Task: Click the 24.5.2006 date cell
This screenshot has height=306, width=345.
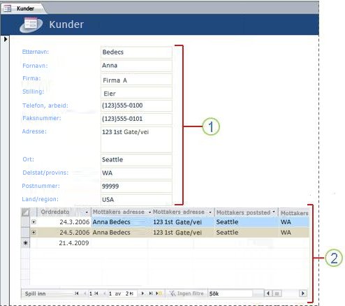Action: pyautogui.click(x=64, y=233)
